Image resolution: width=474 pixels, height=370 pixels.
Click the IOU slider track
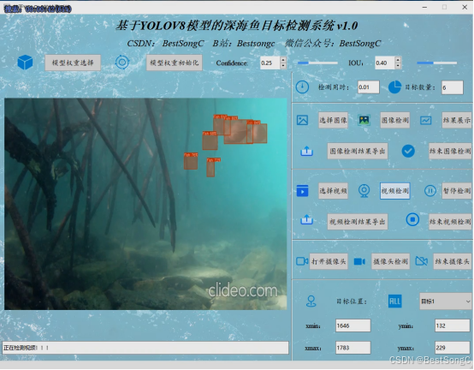436,63
